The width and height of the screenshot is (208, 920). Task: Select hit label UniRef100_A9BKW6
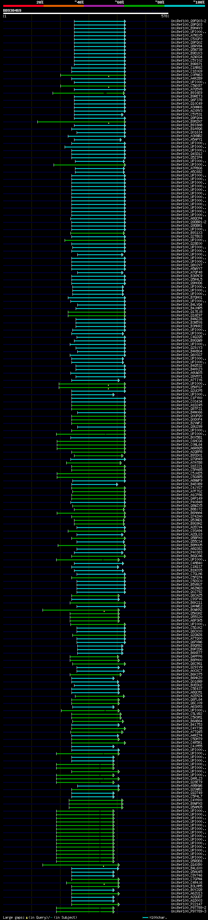187,786
